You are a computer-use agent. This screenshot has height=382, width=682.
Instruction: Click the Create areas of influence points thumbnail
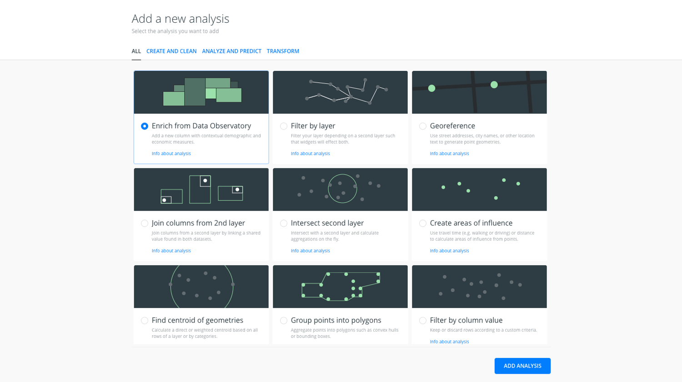pyautogui.click(x=479, y=189)
